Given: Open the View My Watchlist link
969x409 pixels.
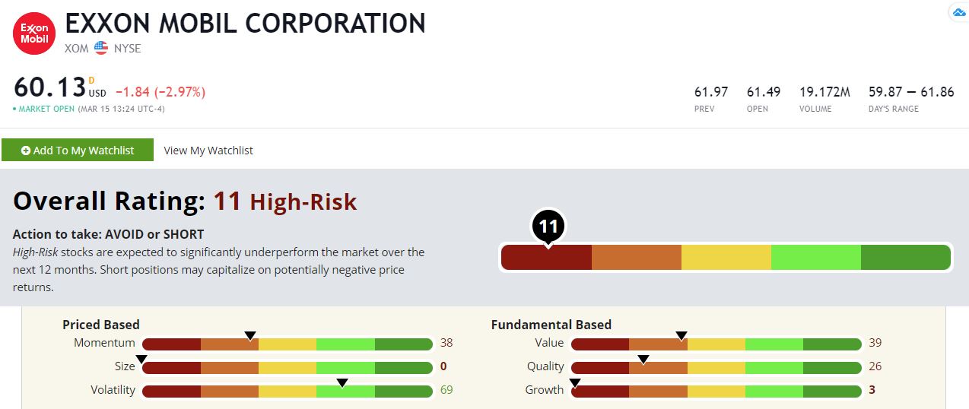Looking at the screenshot, I should click(208, 151).
